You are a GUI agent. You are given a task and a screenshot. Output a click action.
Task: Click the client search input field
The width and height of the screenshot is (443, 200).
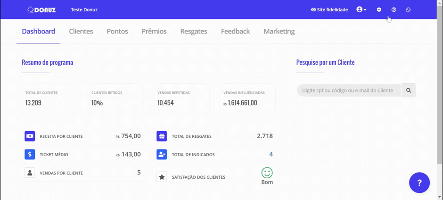[349, 90]
